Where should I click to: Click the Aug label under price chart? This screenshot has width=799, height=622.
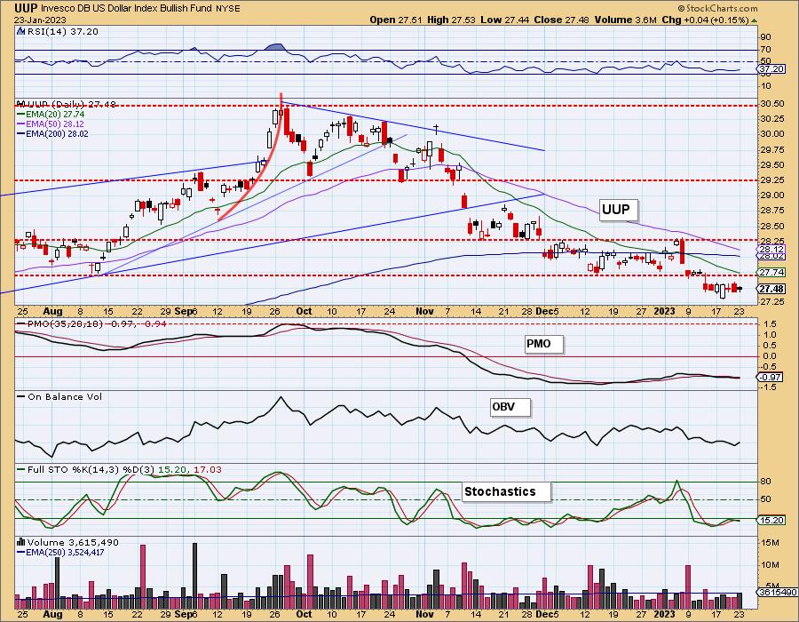coord(53,311)
